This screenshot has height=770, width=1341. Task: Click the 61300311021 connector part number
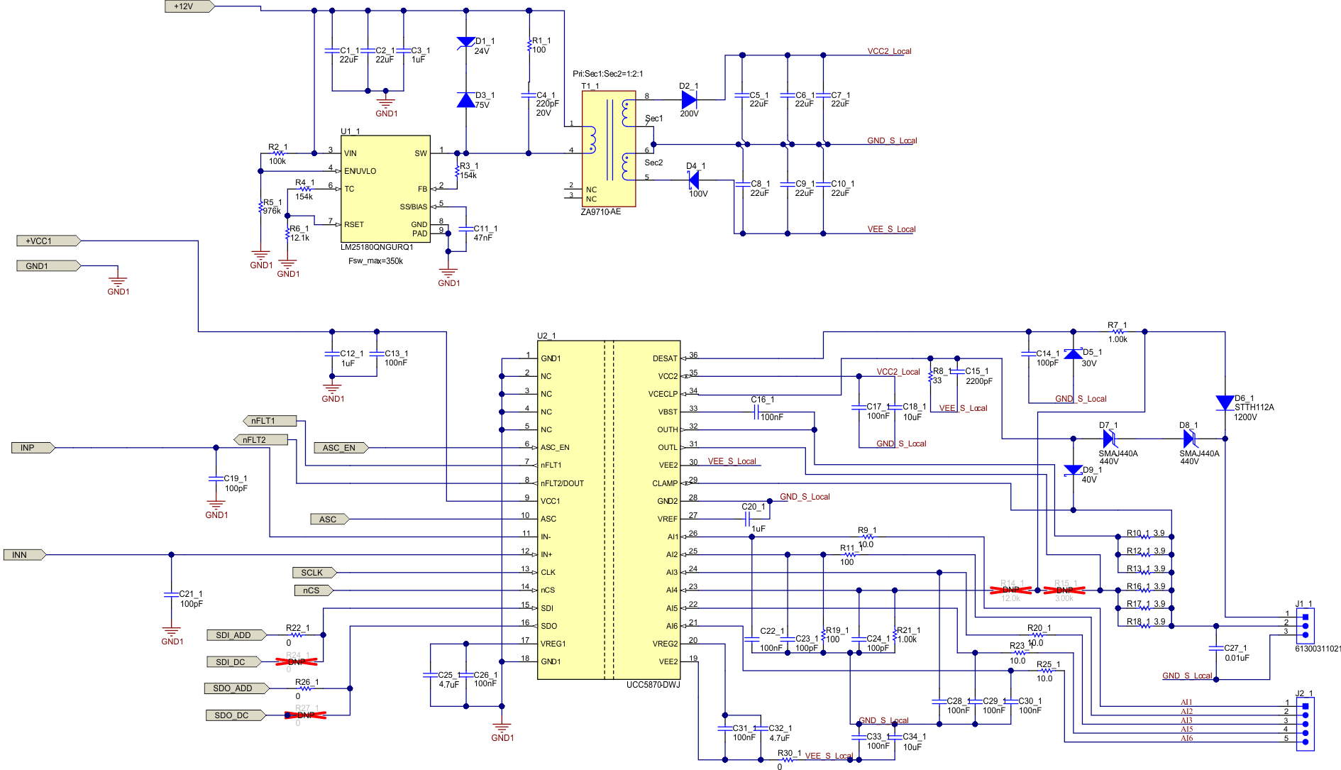(x=1318, y=649)
